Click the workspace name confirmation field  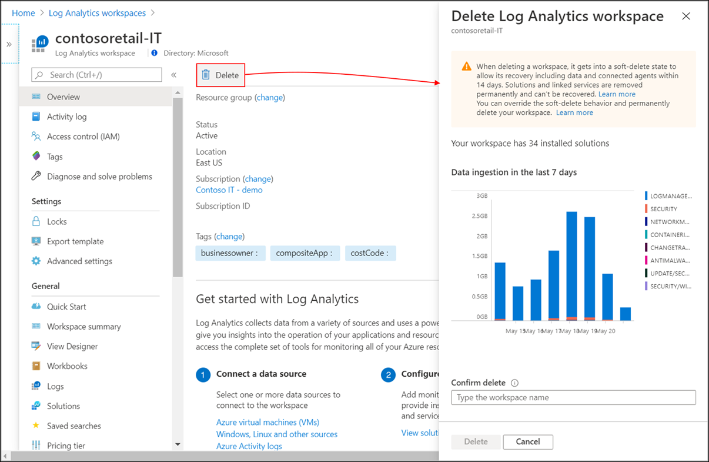pyautogui.click(x=573, y=398)
